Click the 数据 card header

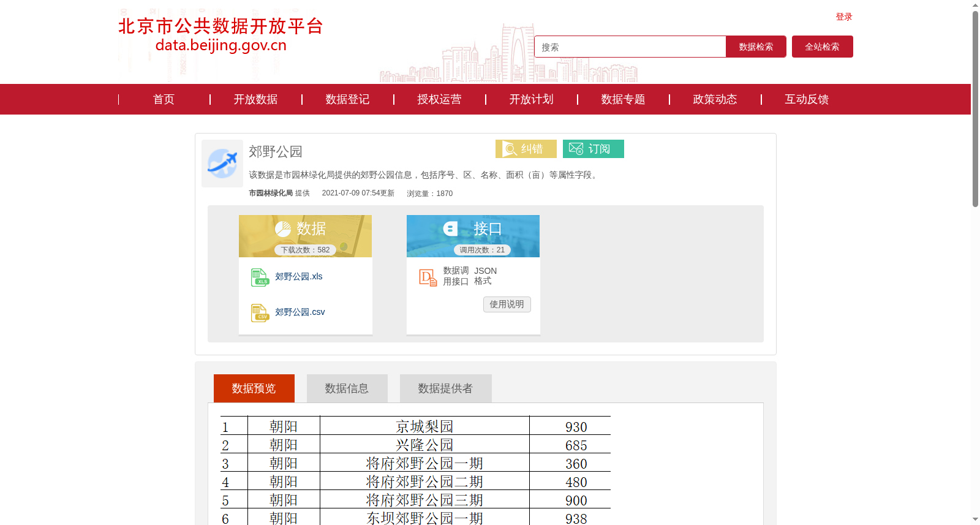pos(305,236)
